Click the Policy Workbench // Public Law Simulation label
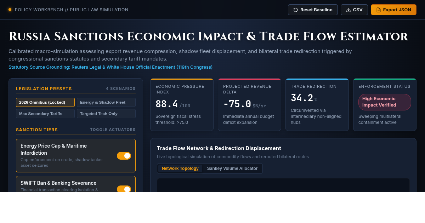 point(72,10)
